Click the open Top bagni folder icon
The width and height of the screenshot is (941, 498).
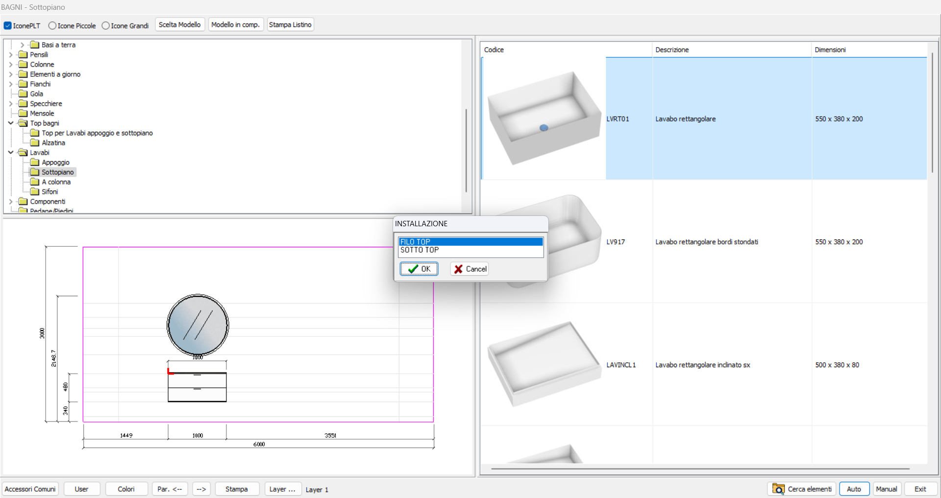coord(23,123)
